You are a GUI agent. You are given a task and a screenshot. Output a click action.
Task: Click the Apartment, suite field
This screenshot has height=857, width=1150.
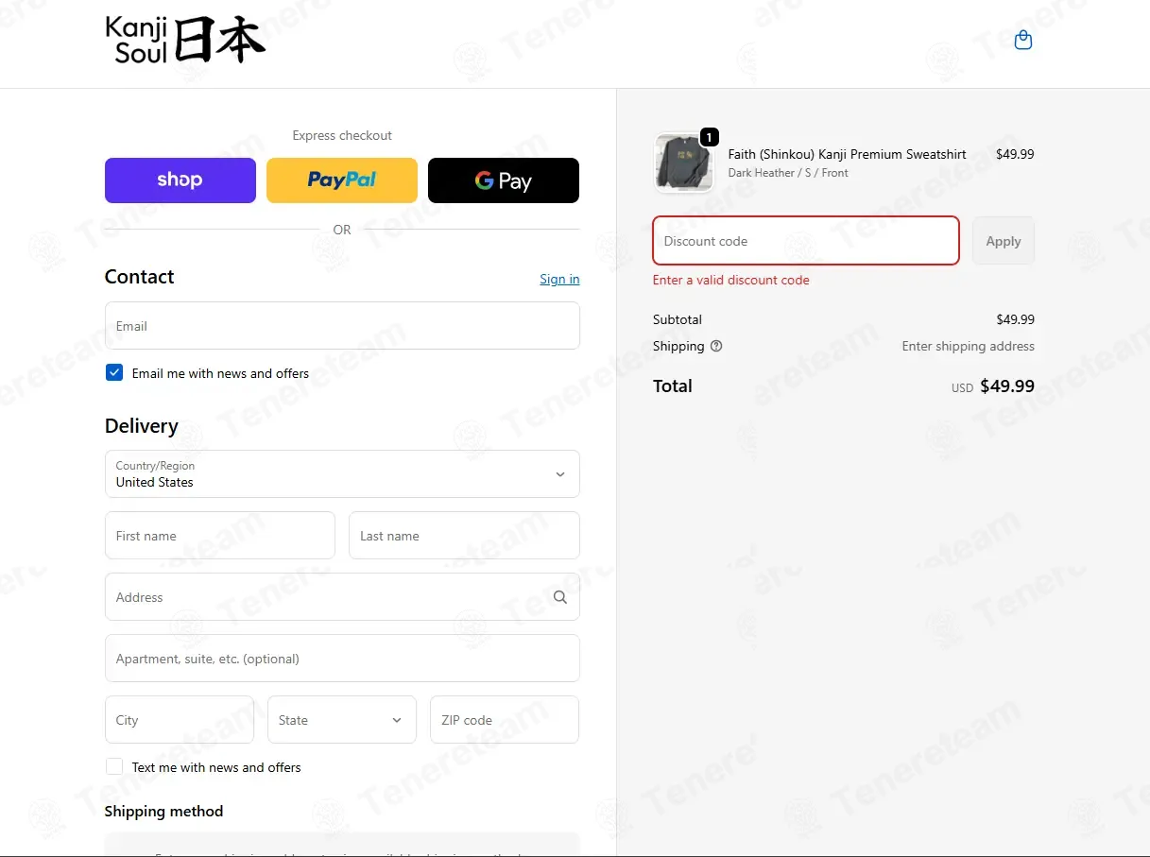click(342, 659)
